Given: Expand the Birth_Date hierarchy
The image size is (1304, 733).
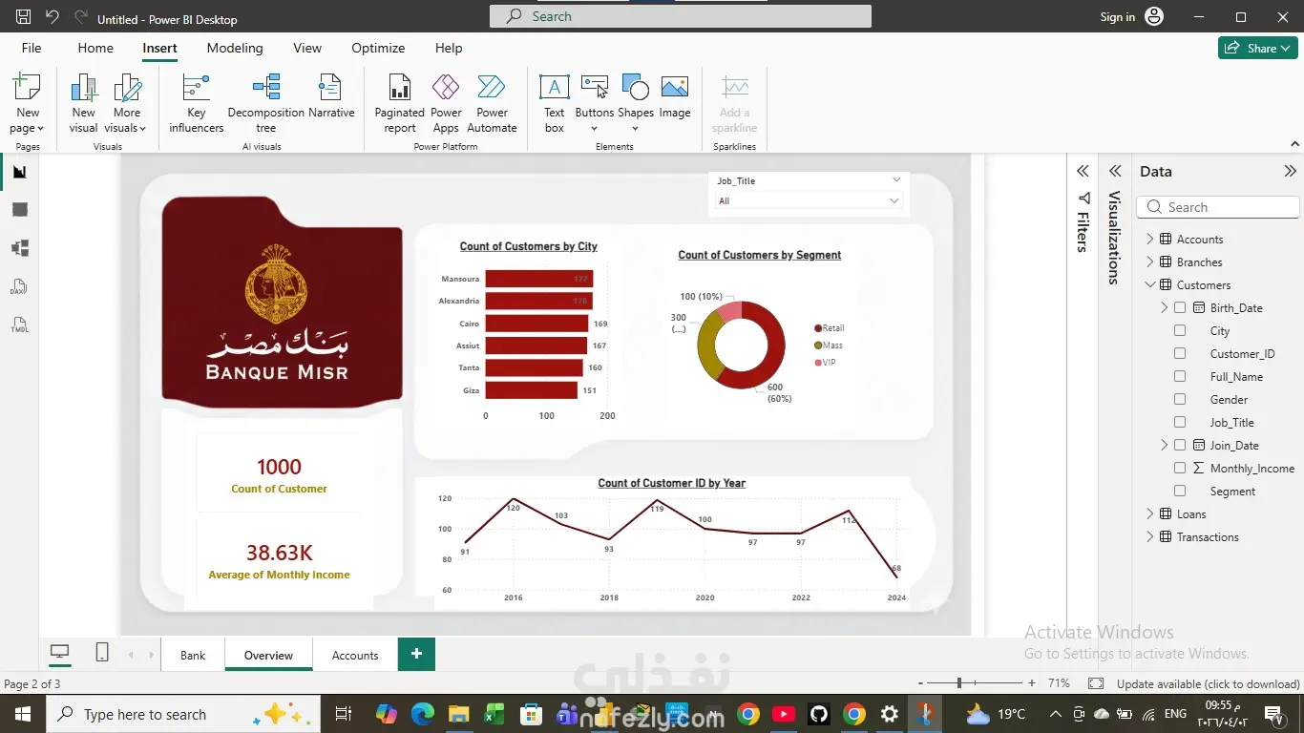Looking at the screenshot, I should tap(1164, 308).
